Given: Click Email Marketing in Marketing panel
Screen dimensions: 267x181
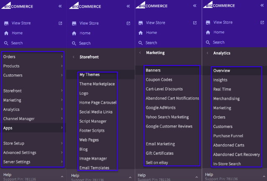Looking at the screenshot, I should (160, 144).
